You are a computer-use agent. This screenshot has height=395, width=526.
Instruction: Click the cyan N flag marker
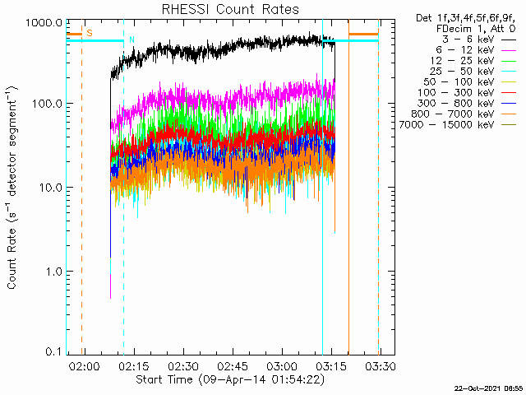coord(131,40)
